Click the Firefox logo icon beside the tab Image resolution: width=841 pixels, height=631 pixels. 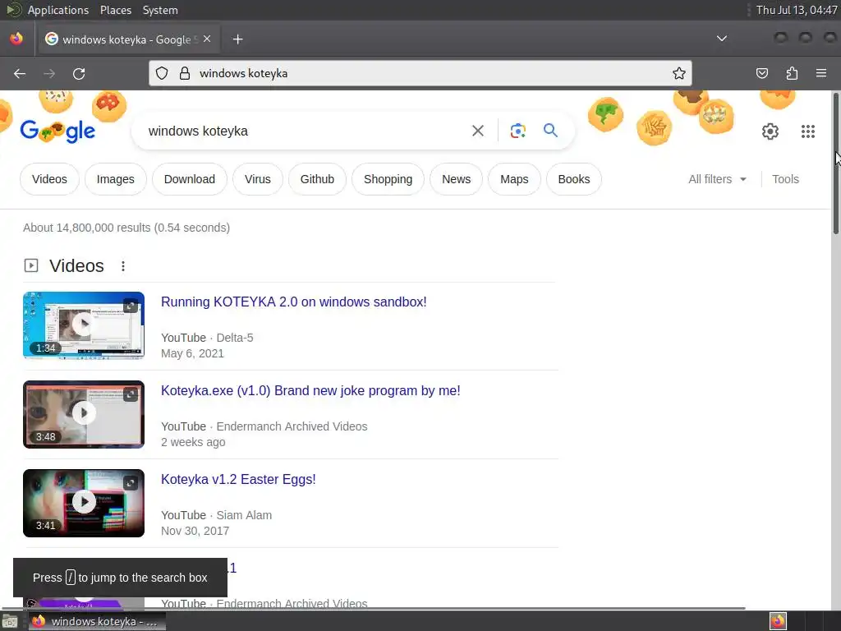click(16, 39)
